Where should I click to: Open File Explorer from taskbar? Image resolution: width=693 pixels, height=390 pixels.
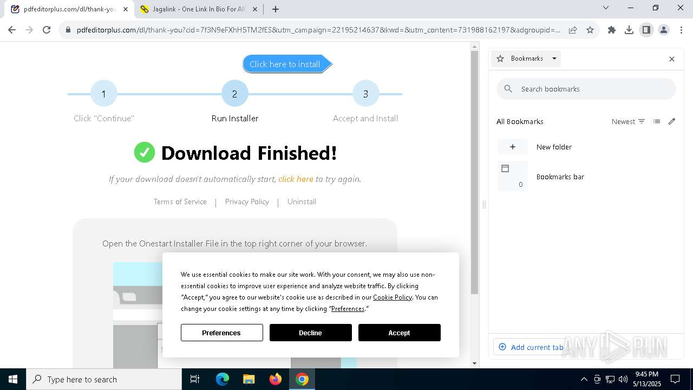249,379
